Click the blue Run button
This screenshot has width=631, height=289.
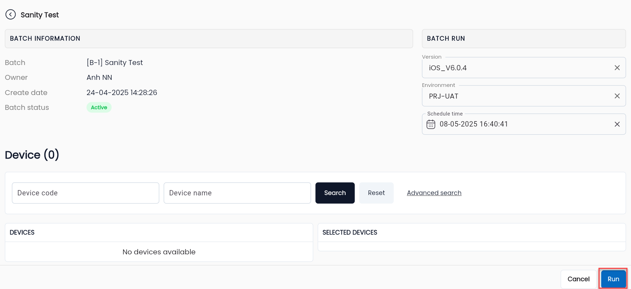pos(613,279)
